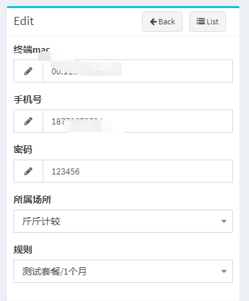This screenshot has height=301, width=249.
Task: Expand the caret arrow of 所属场所 select
Action: click(224, 221)
